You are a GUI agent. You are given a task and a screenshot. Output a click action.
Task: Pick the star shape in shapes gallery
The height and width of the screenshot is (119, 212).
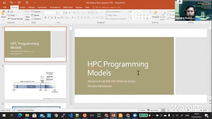pos(147,19)
